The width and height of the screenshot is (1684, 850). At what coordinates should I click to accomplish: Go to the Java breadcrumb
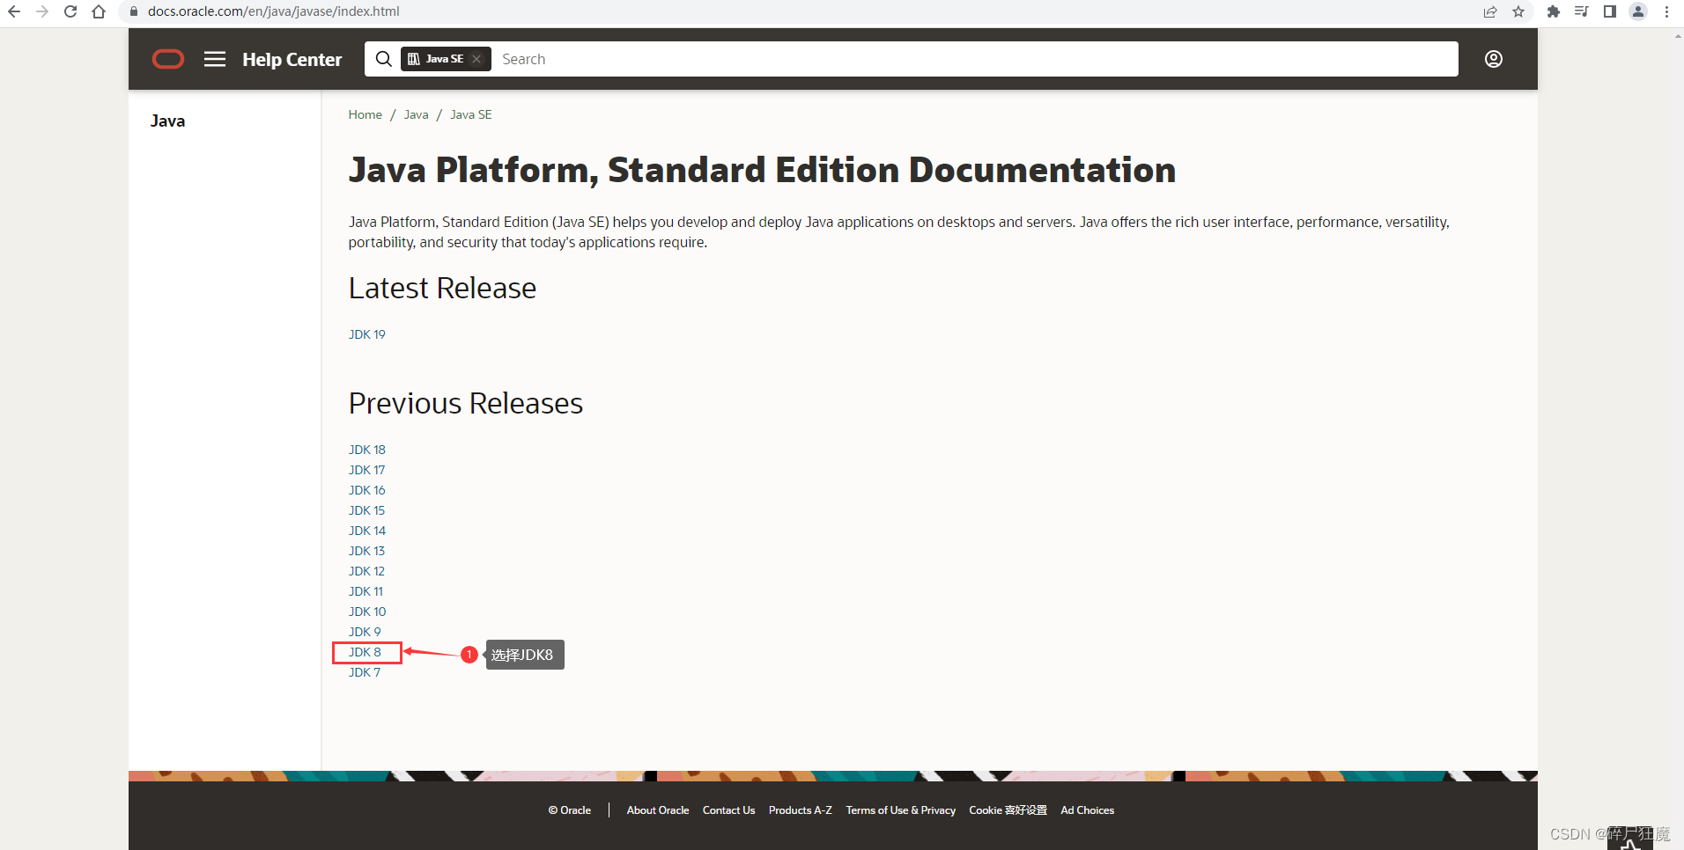coord(416,114)
